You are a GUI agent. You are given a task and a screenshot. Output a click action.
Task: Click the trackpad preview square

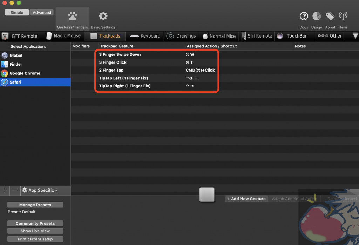pyautogui.click(x=207, y=194)
